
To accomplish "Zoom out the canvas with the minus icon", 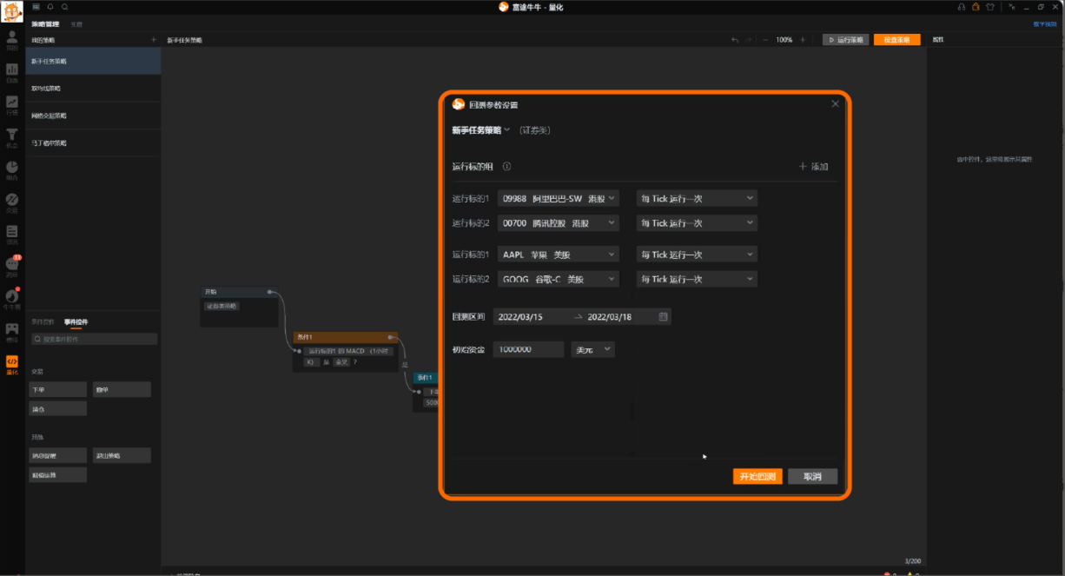I will point(765,40).
